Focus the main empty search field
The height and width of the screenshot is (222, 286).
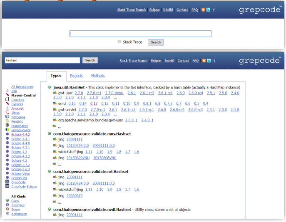[140, 34]
